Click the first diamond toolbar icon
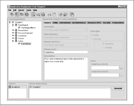 [12, 14]
